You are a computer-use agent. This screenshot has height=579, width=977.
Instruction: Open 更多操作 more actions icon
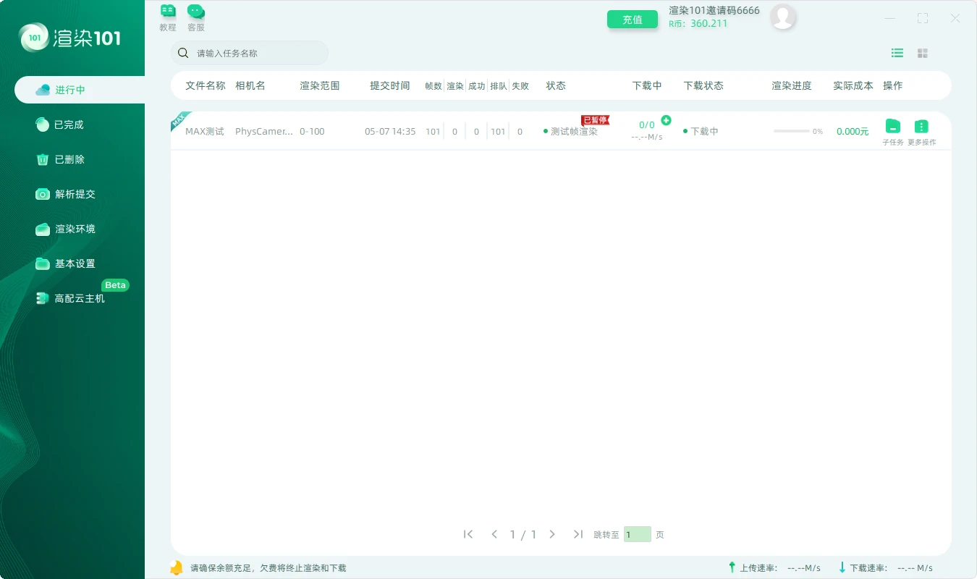click(921, 126)
